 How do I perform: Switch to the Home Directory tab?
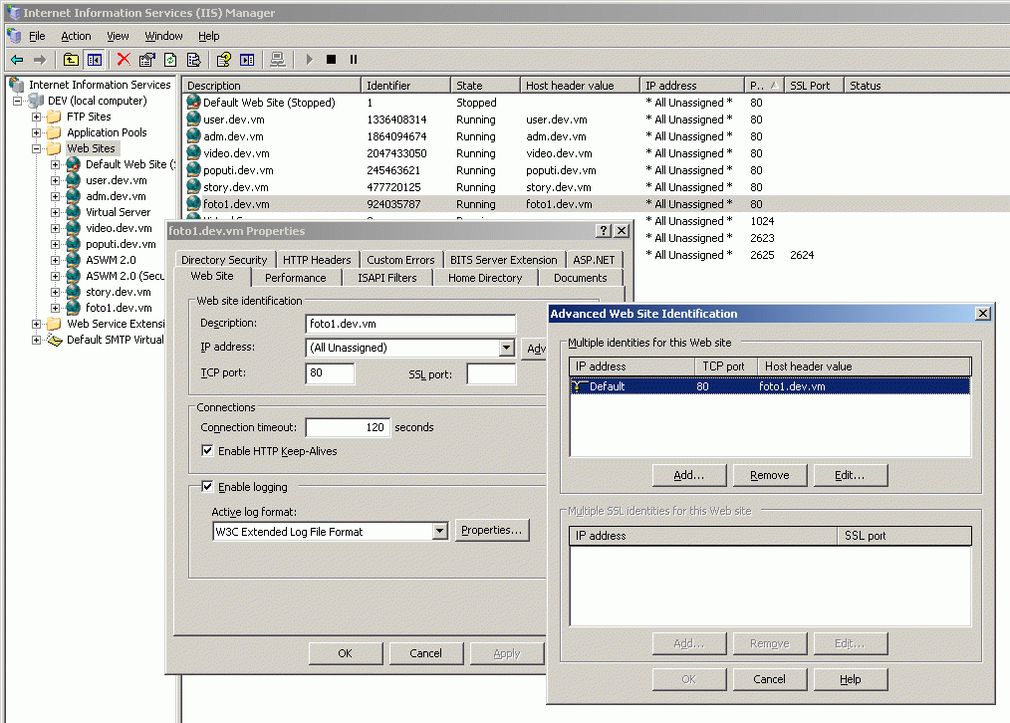485,278
